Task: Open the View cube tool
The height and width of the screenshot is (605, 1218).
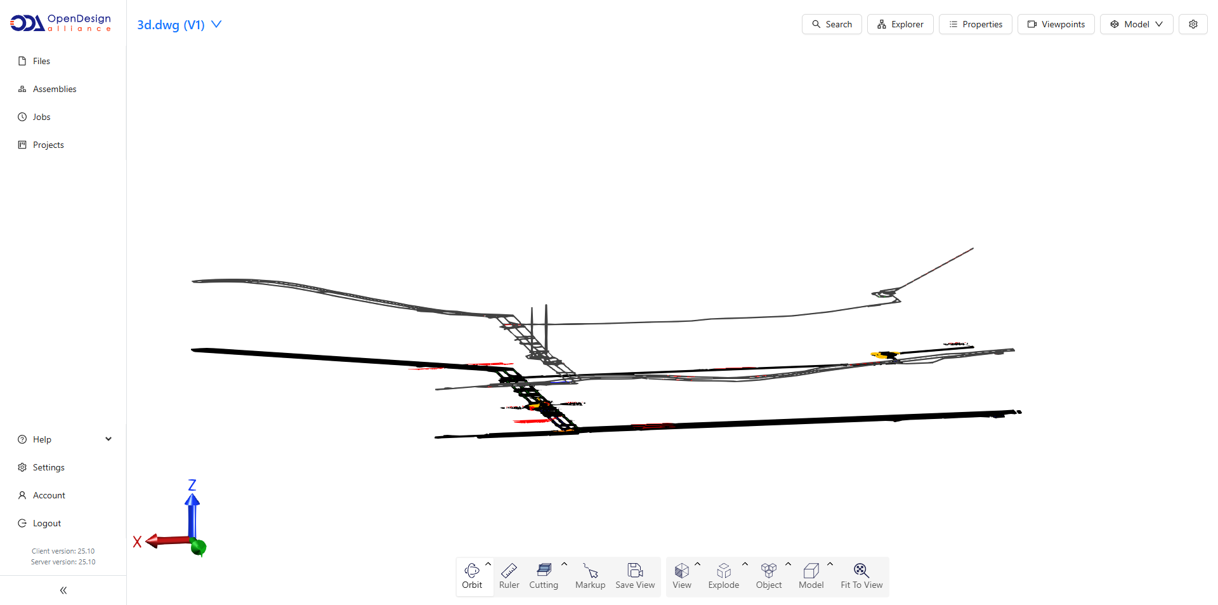Action: [682, 576]
